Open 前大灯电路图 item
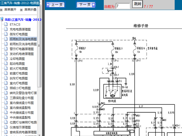Screen dimensions: 182x136 click(19, 69)
